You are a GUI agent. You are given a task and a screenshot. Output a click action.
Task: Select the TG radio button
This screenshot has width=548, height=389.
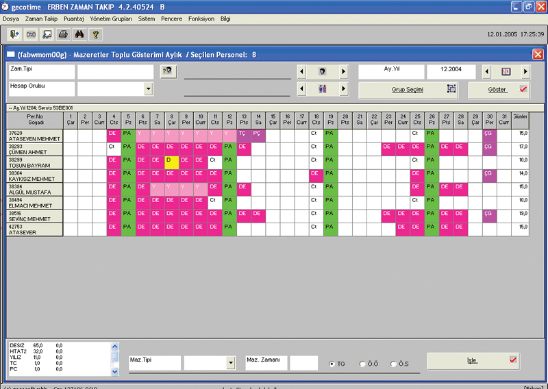tap(332, 364)
